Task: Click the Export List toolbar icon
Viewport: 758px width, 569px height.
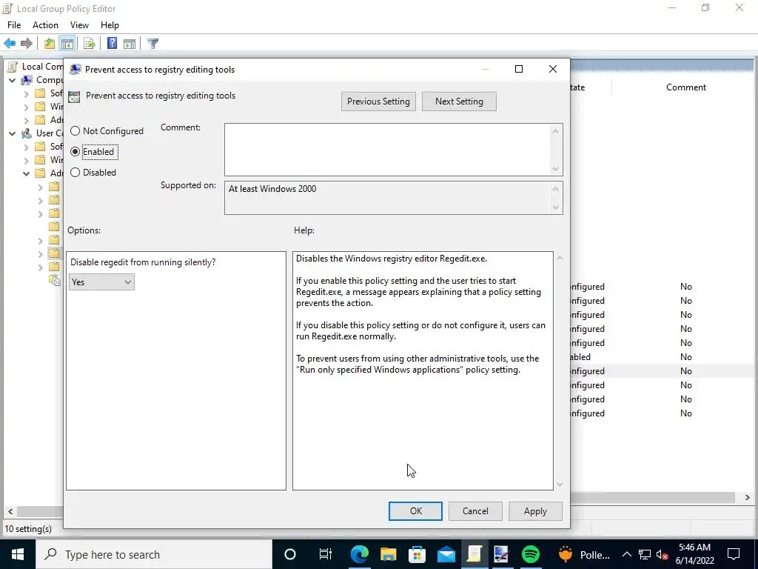Action: [x=89, y=44]
